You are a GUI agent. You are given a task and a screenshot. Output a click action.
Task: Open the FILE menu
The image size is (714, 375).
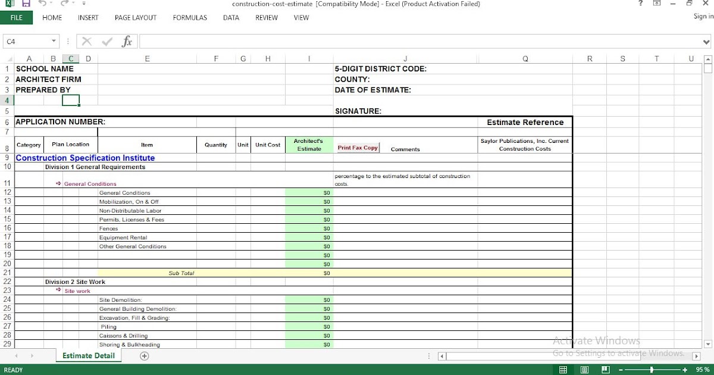tap(17, 17)
